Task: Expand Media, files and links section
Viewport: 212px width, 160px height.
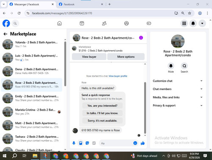Action: coord(178,97)
